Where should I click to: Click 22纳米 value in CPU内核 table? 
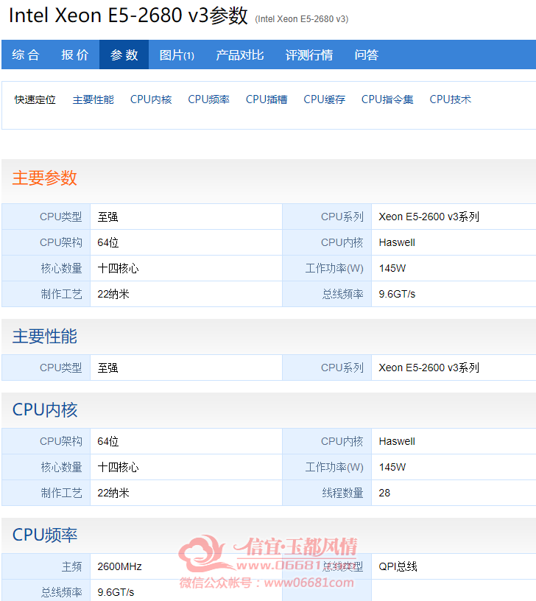point(113,493)
